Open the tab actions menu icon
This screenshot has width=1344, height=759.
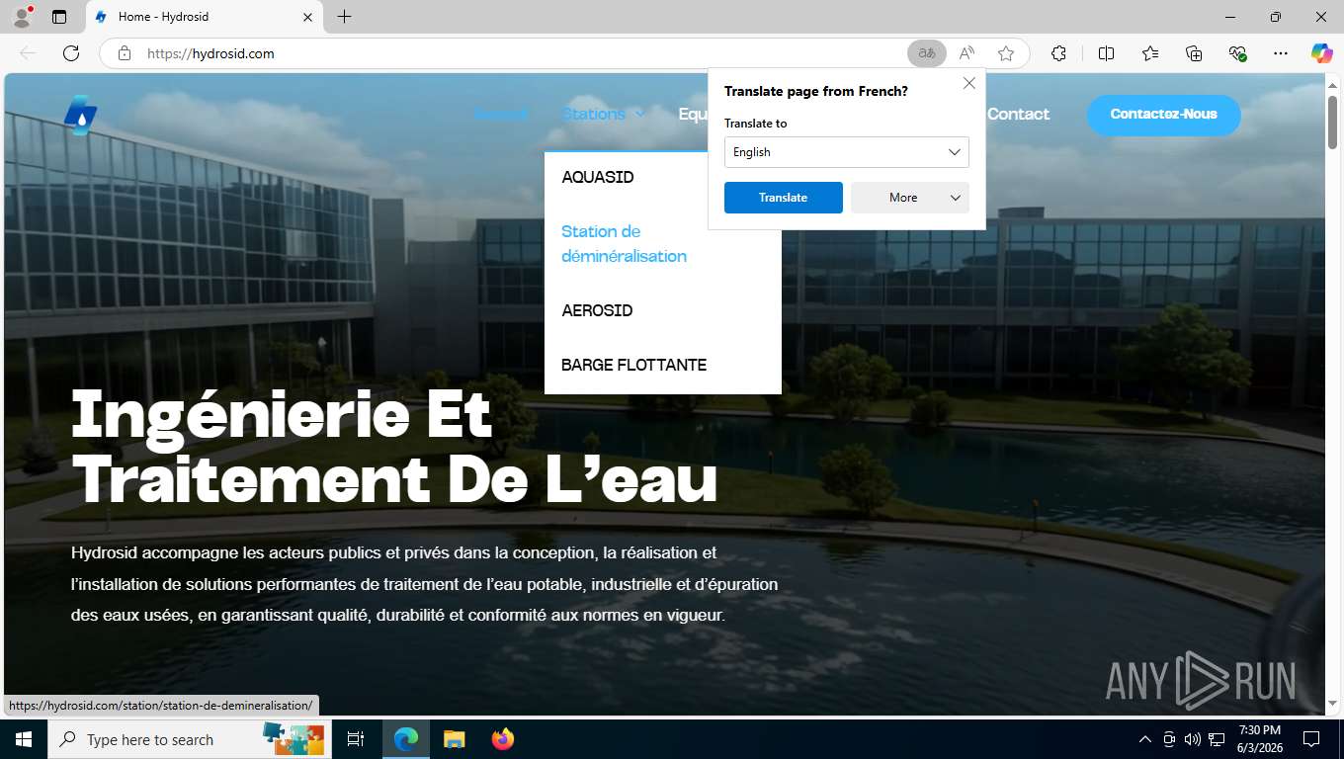pyautogui.click(x=59, y=17)
